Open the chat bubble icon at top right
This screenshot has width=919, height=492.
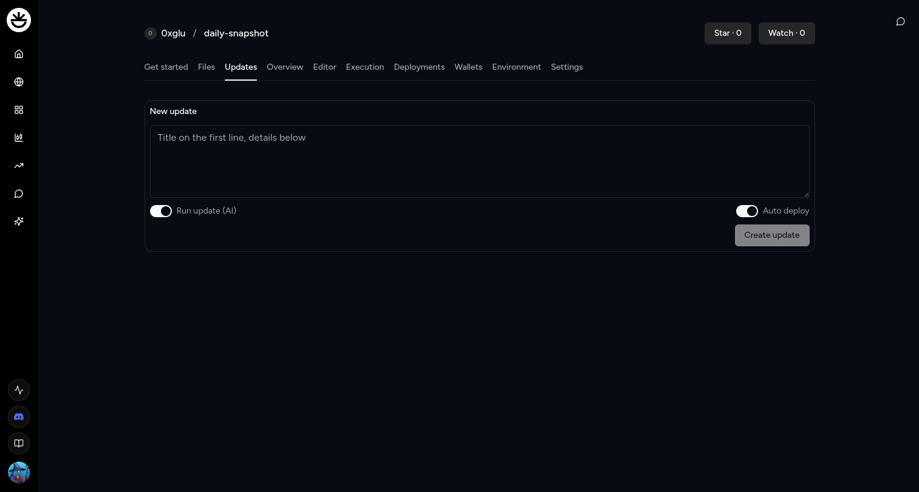coord(900,22)
